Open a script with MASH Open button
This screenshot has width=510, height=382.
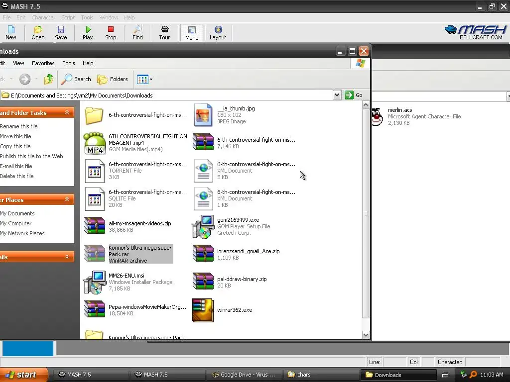tap(38, 33)
